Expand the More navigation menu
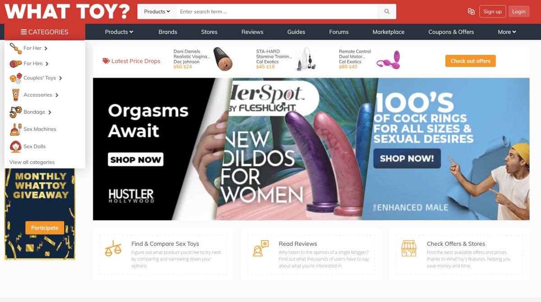 pos(507,32)
